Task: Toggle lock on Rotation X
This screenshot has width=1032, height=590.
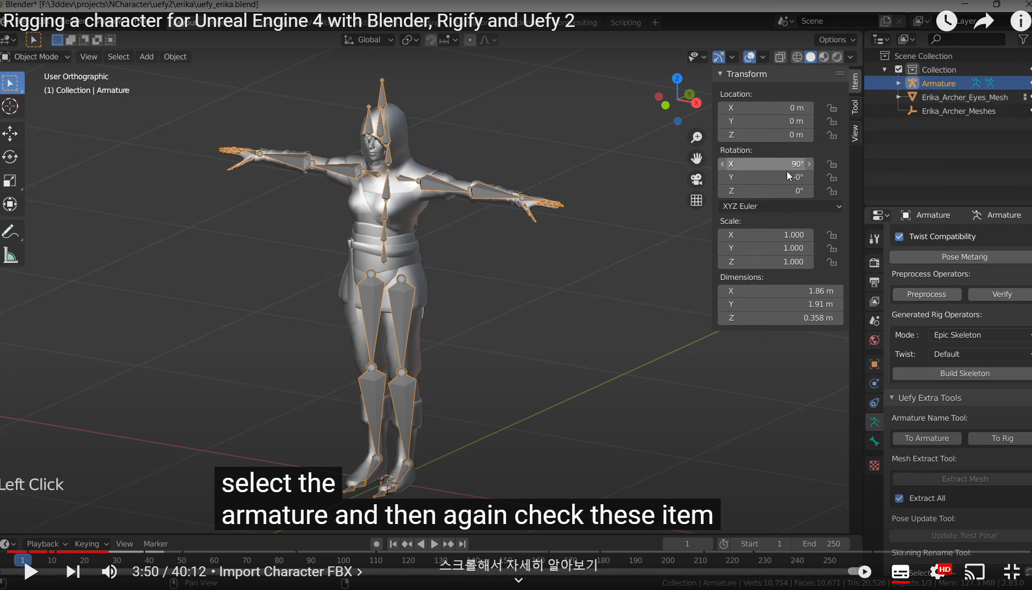Action: [832, 164]
